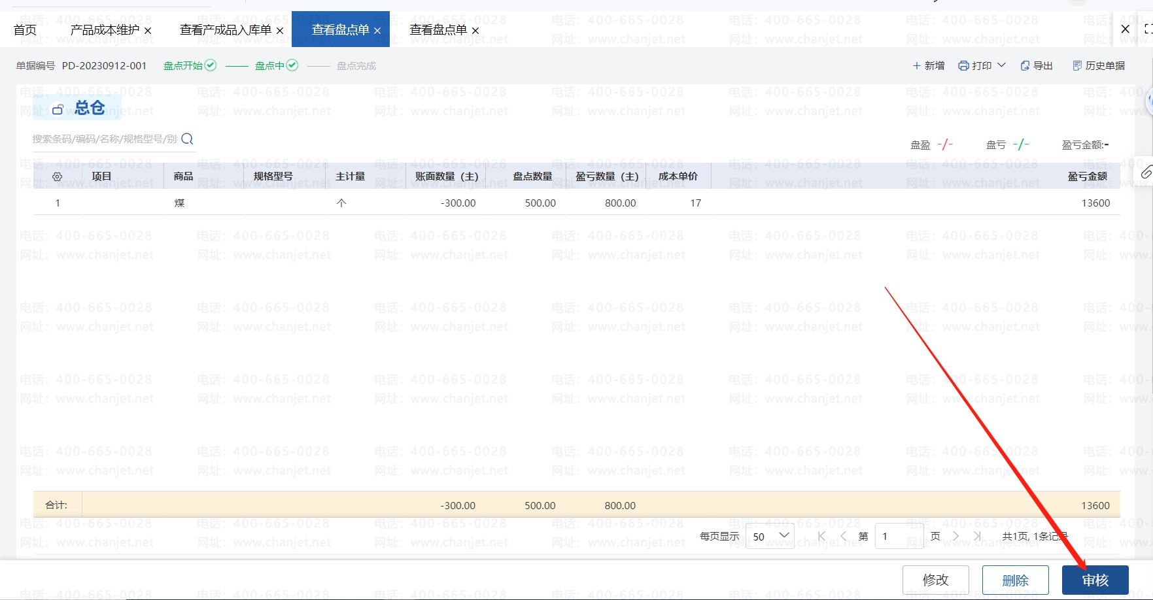Go to the first page
The width and height of the screenshot is (1153, 600).
[822, 536]
